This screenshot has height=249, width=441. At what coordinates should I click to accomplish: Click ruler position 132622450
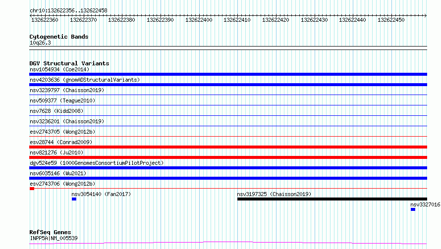[391, 20]
